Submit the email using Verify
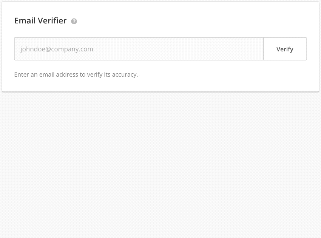Screen dimensions: 321x238 285,49
